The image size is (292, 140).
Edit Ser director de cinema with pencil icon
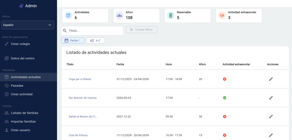point(271,98)
